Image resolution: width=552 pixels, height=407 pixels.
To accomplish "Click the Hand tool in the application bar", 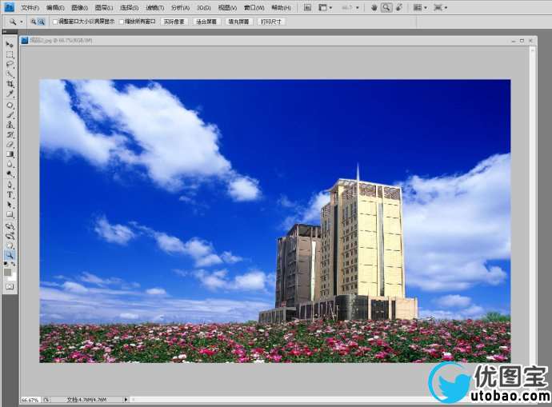I will coord(374,7).
